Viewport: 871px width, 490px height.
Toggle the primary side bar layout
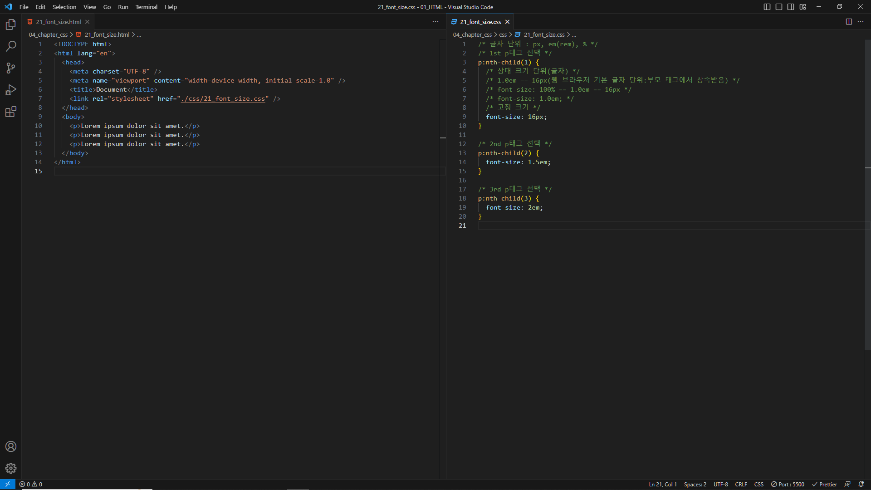point(767,7)
